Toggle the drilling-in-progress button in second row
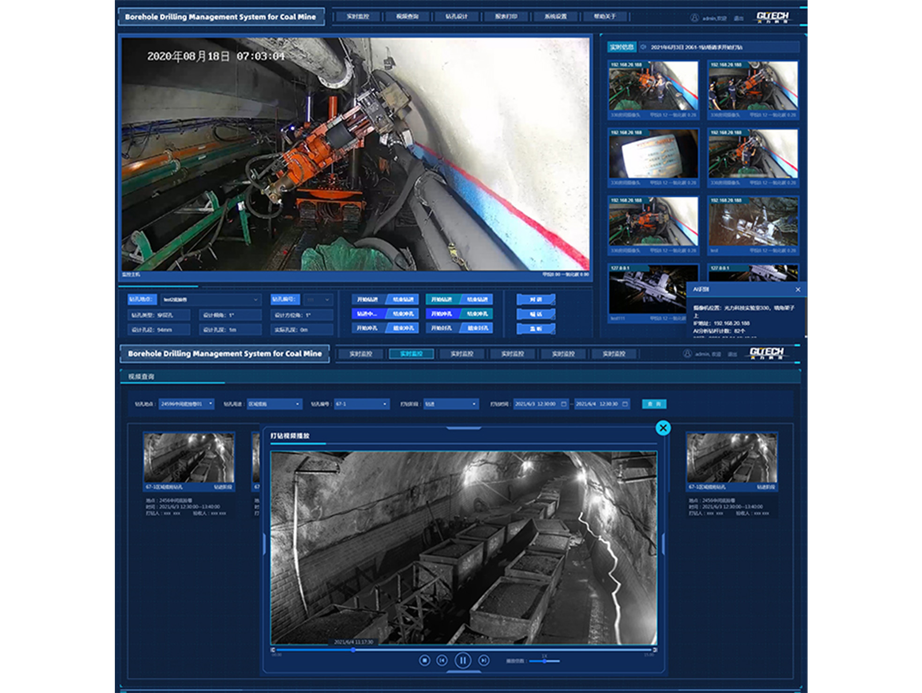 pos(367,314)
